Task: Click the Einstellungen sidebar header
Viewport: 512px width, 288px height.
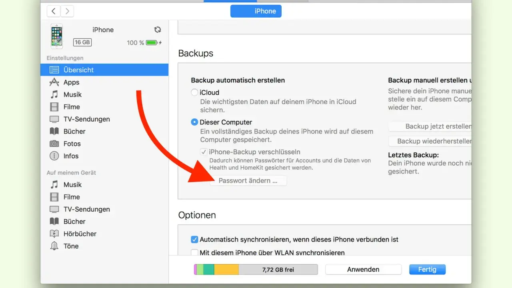Action: 65,58
